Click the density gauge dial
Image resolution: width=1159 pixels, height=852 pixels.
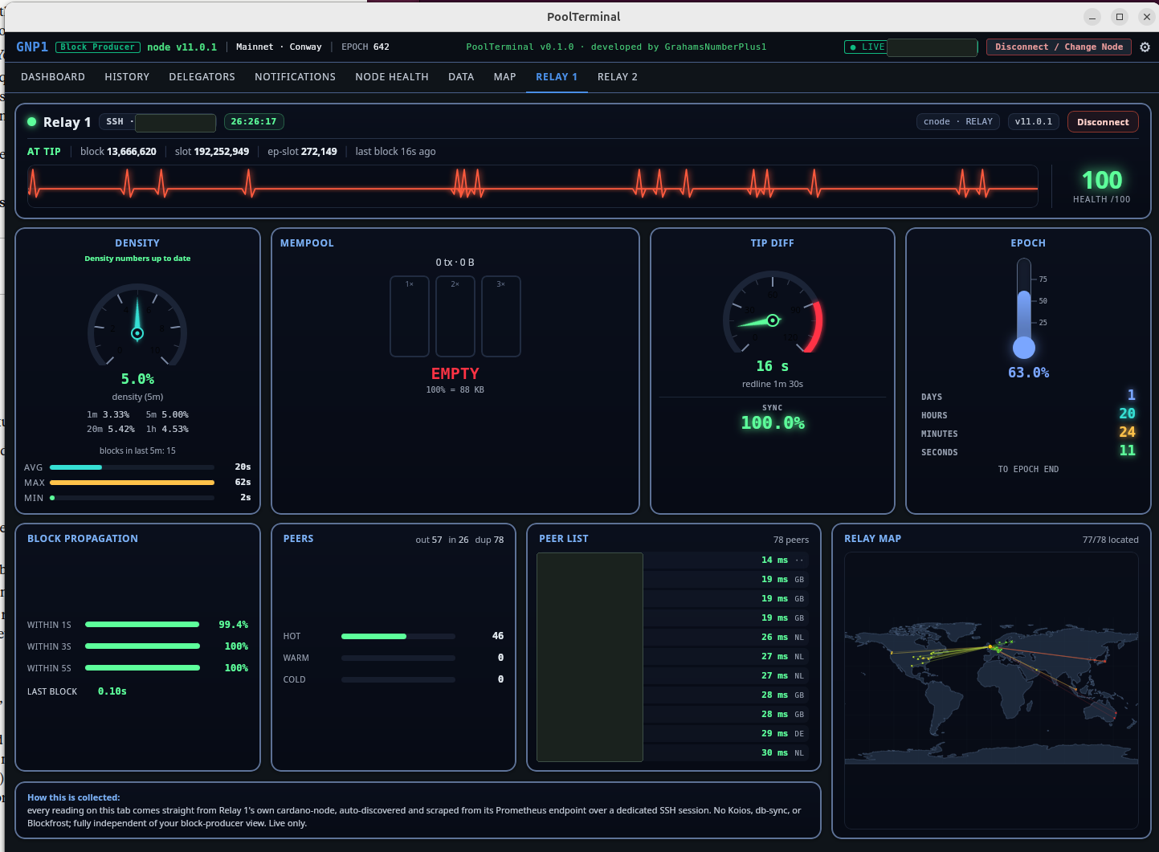137,324
